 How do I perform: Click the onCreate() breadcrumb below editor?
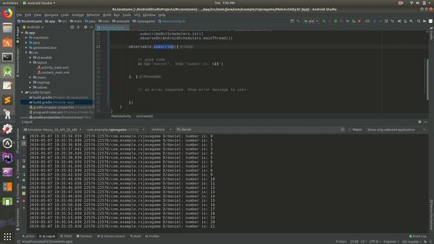(x=144, y=116)
